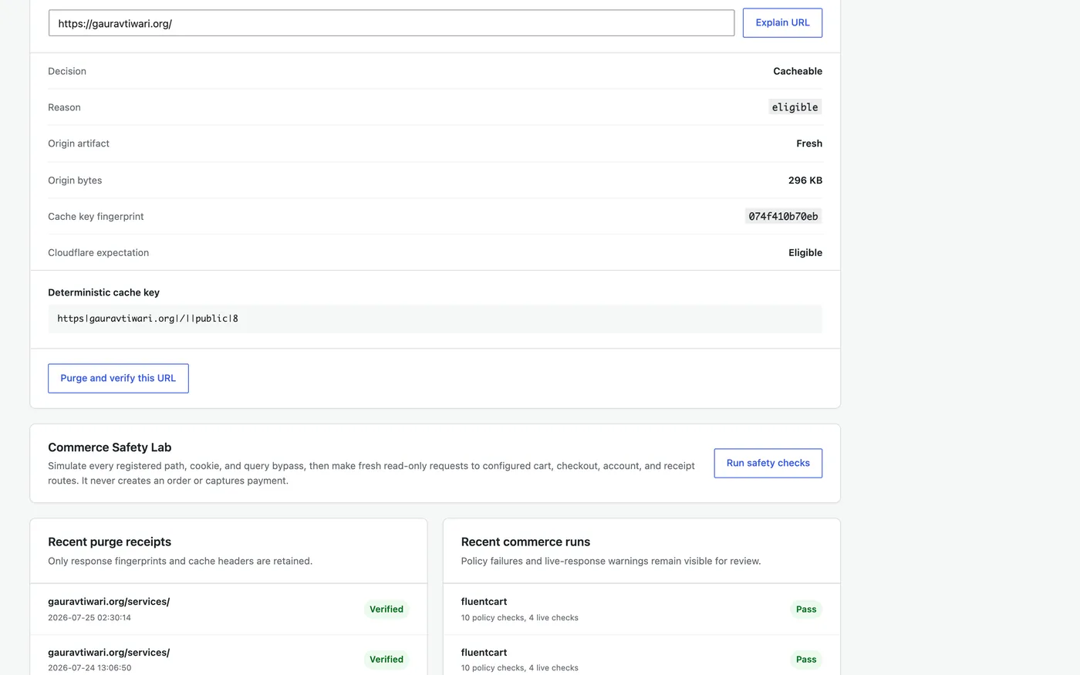Screen dimensions: 1080x675
Task: Click the Purge and verify this URL button
Action: 118,378
